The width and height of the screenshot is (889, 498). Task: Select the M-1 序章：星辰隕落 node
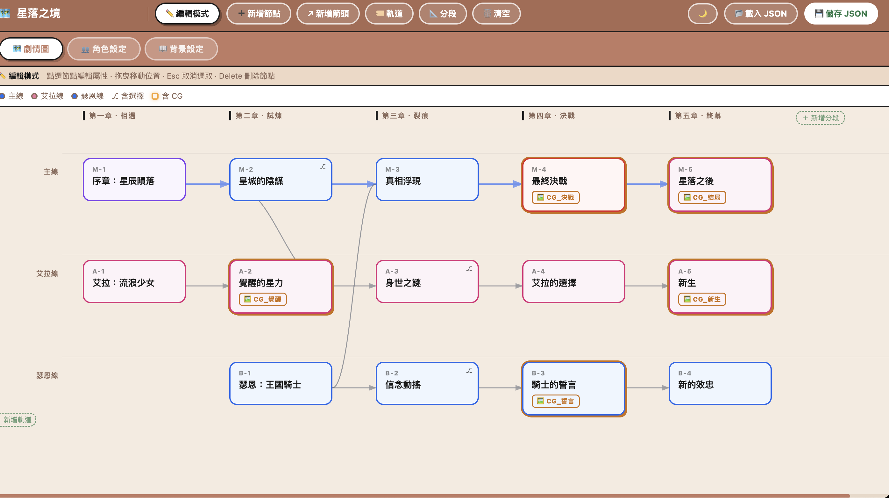click(x=134, y=180)
